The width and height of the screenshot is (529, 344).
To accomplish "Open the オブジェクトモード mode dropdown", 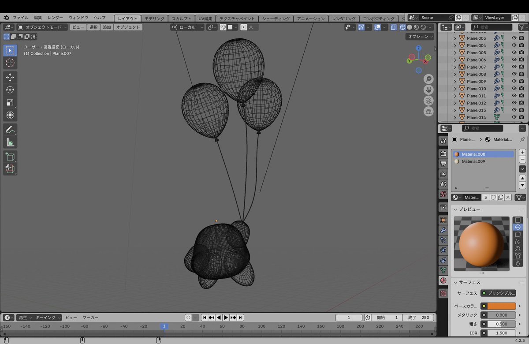I will click(42, 27).
